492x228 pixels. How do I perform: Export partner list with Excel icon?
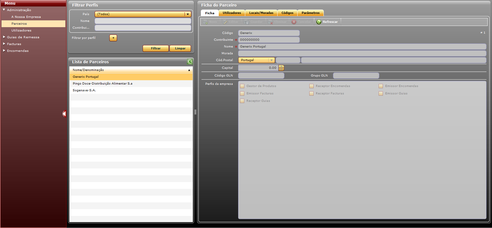pos(190,62)
